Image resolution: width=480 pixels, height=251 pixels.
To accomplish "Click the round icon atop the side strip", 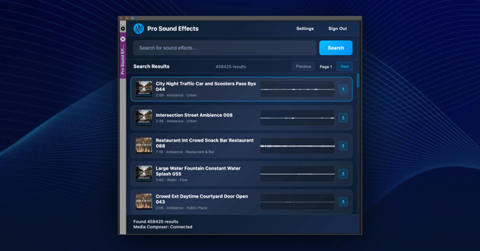I will click(x=123, y=28).
